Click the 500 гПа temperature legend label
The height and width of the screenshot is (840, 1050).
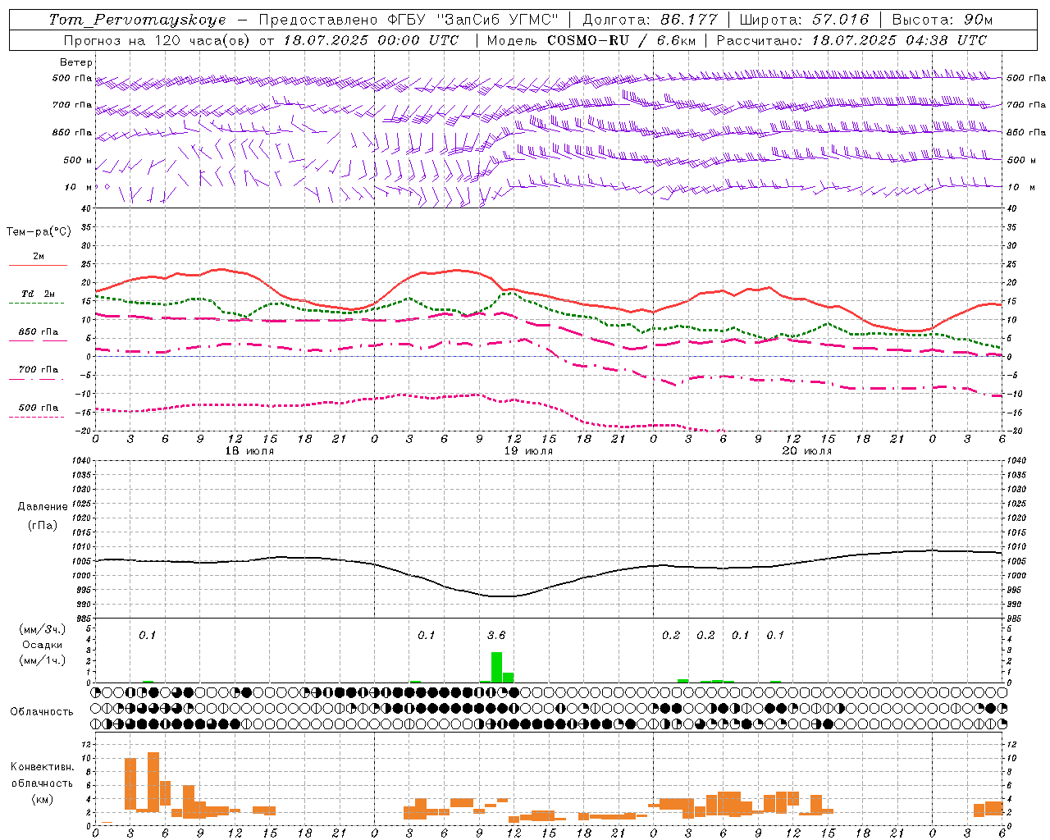38,408
